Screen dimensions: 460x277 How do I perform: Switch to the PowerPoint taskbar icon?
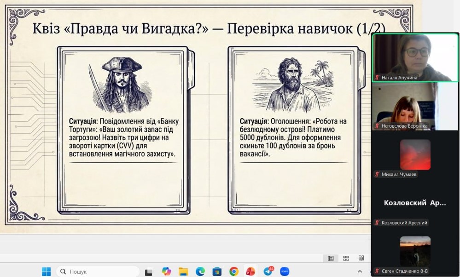point(250,271)
